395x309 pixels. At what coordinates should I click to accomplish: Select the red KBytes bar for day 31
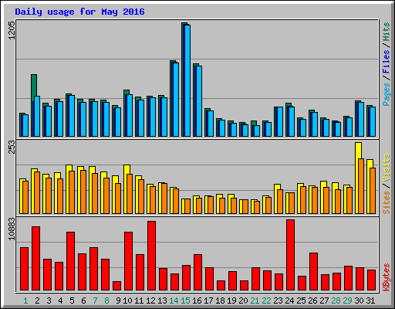[372, 280]
